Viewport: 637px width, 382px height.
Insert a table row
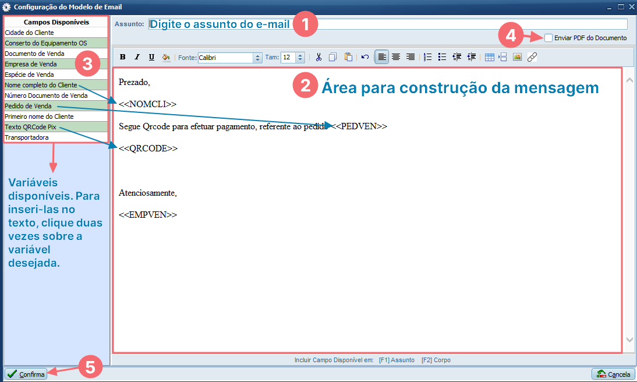503,57
